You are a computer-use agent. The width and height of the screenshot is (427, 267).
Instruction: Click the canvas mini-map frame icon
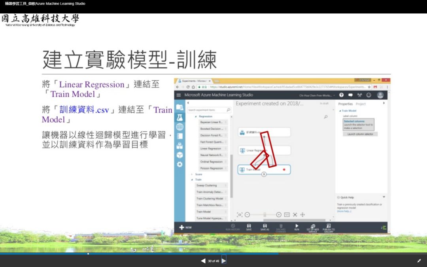239,215
